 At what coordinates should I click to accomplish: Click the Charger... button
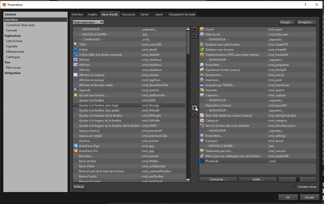[x=287, y=22]
